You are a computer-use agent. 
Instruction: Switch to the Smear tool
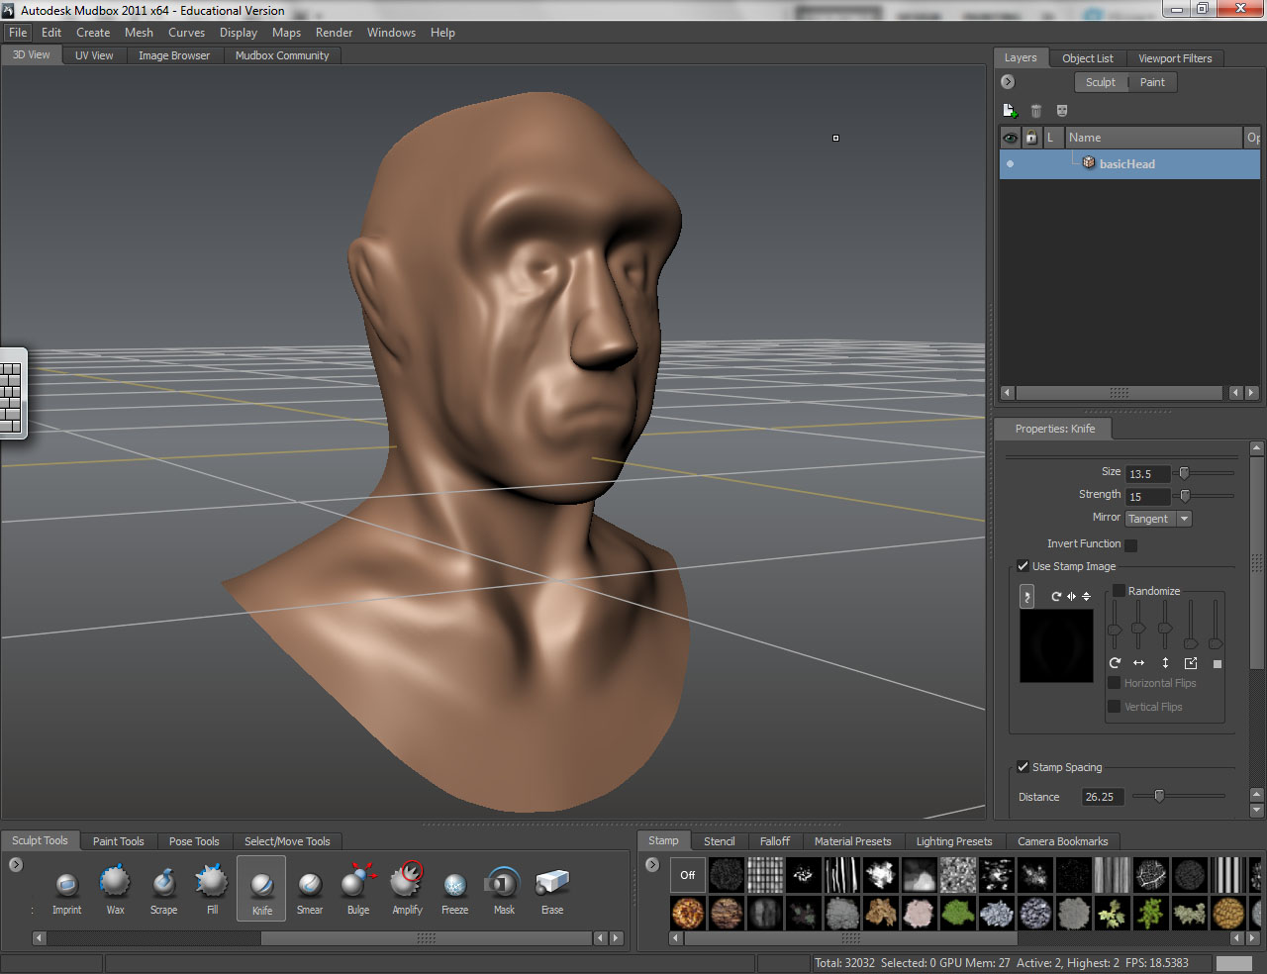click(309, 888)
